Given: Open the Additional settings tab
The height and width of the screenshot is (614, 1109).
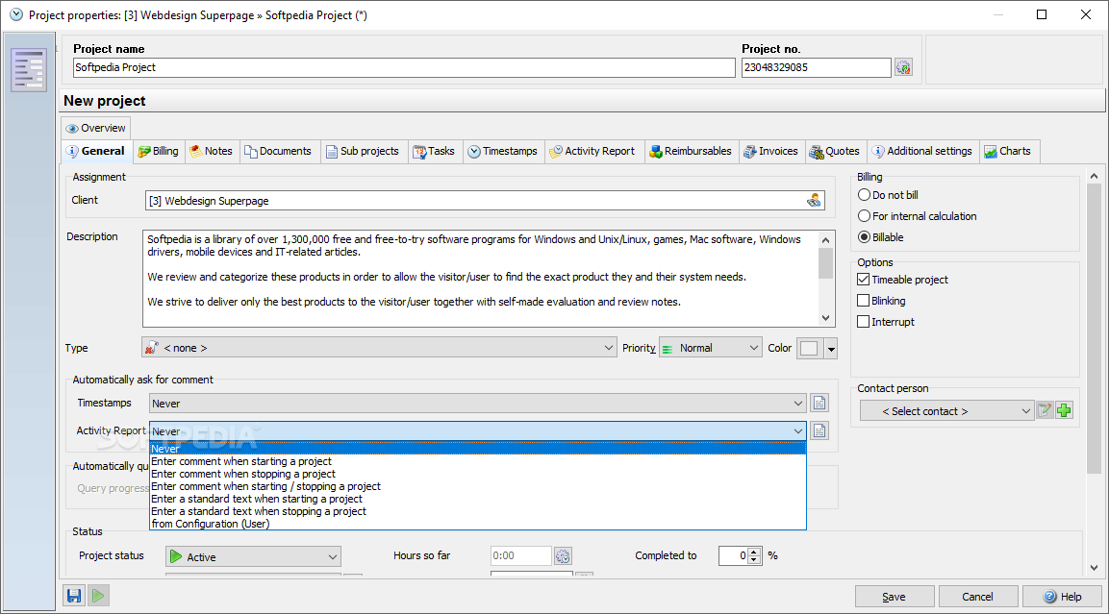Looking at the screenshot, I should pyautogui.click(x=922, y=151).
